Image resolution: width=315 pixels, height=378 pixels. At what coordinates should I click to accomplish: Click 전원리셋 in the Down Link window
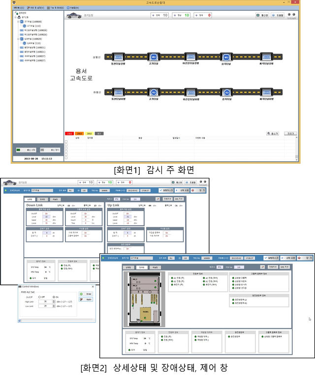click(168, 199)
